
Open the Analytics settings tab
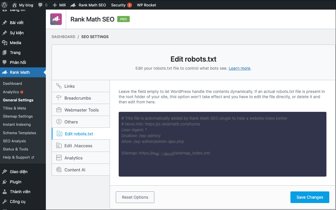pyautogui.click(x=73, y=158)
